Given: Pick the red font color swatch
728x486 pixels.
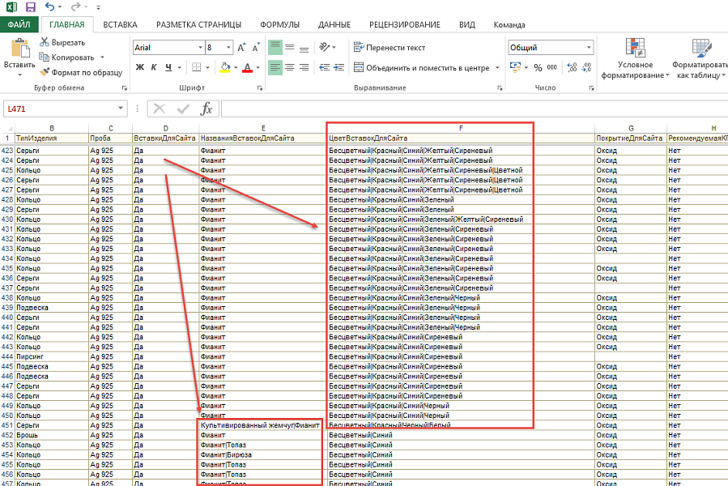Looking at the screenshot, I should [x=245, y=71].
